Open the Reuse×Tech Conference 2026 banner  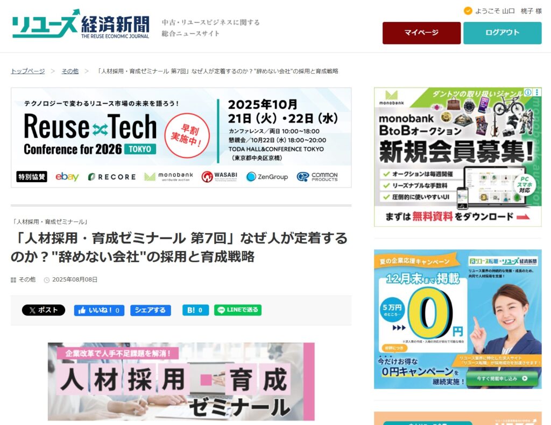(x=181, y=138)
